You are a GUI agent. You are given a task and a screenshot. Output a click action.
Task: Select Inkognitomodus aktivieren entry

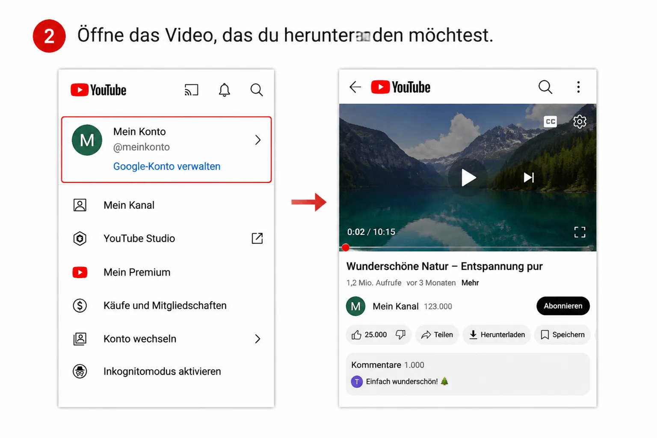[166, 371]
